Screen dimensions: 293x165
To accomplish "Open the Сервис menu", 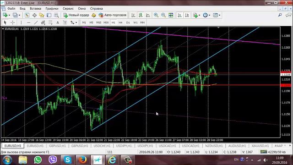I will 68,9.
